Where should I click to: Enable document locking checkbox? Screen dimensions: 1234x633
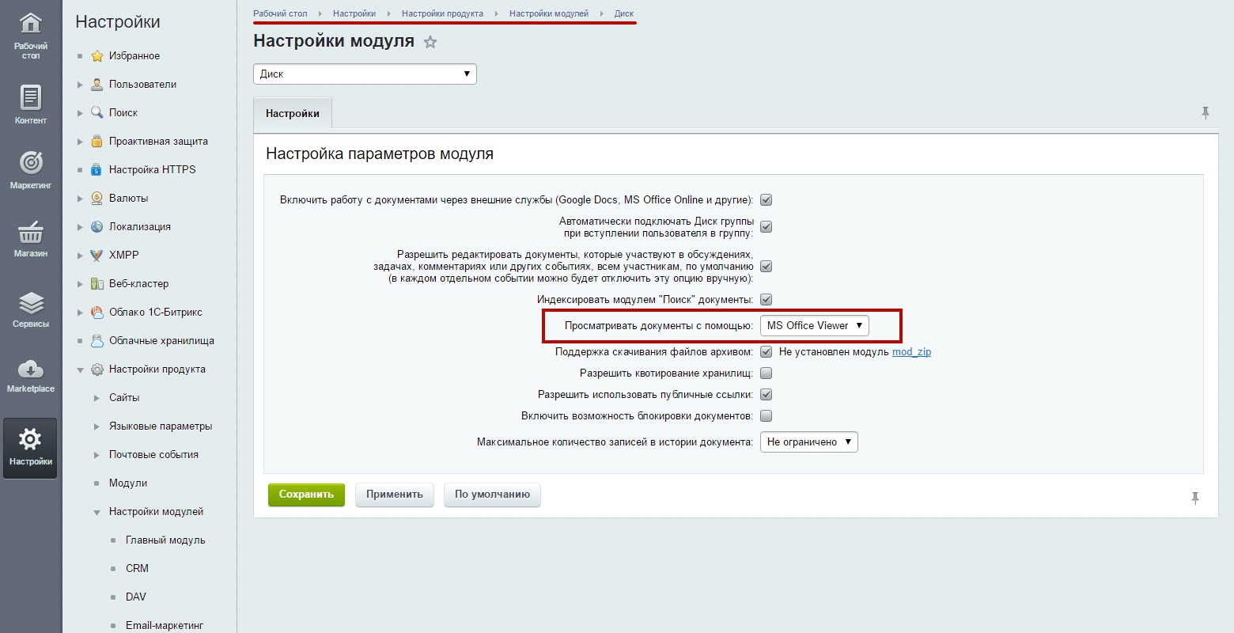(766, 416)
